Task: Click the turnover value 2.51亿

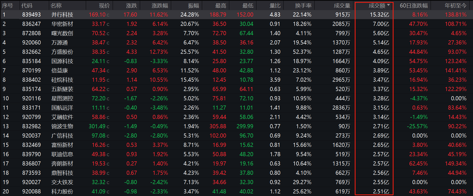Action: 381,192
